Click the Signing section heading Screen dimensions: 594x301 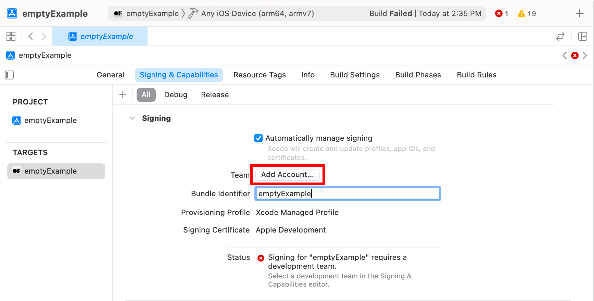click(x=156, y=118)
